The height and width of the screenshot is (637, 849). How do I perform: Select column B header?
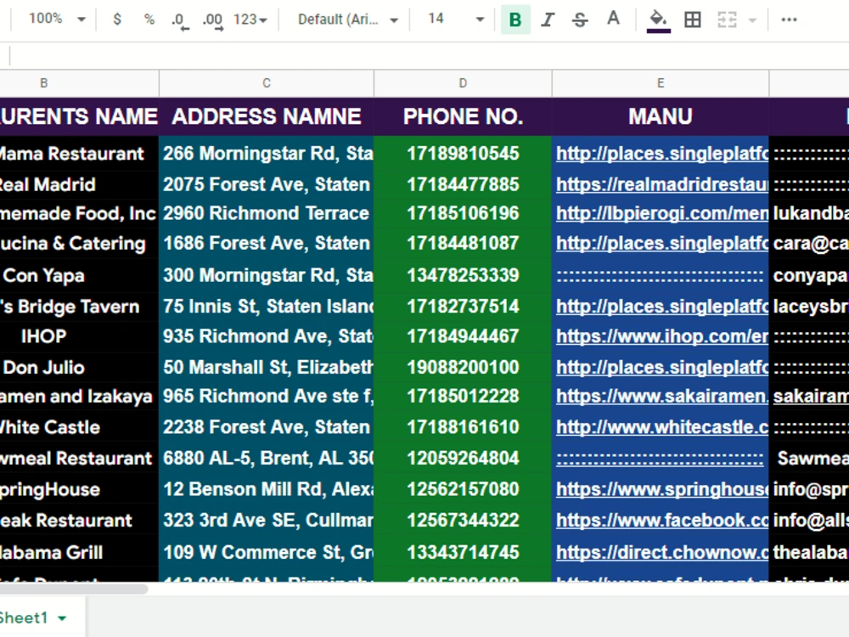tap(80, 83)
